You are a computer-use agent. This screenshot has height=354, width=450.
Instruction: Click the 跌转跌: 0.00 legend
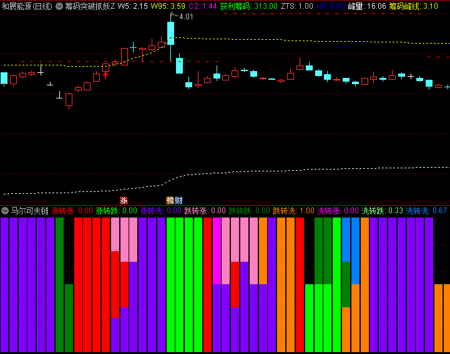[x=250, y=211]
